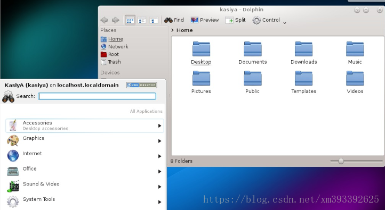Toggle Preview in Dolphin toolbar

coord(205,20)
